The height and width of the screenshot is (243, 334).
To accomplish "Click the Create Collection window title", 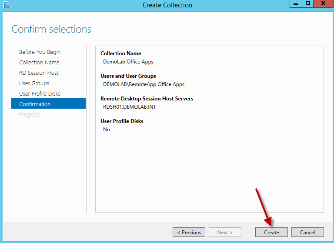I will pyautogui.click(x=167, y=5).
